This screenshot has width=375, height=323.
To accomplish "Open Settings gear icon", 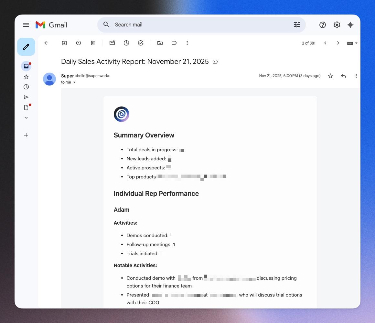I will tap(337, 25).
